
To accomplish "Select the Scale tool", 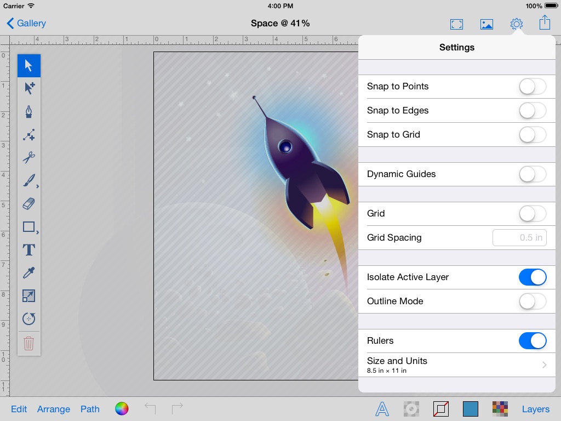I will click(28, 295).
